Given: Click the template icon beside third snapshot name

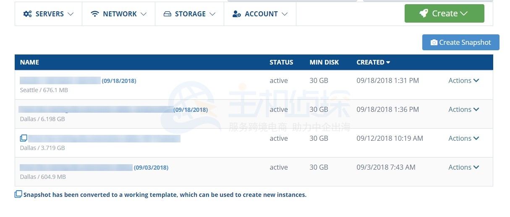Looking at the screenshot, I should coord(24,138).
